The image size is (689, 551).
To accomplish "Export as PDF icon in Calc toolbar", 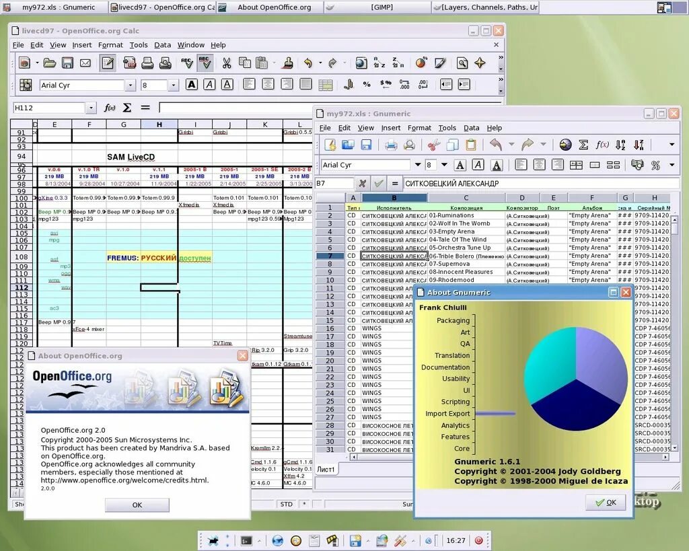I will click(x=129, y=63).
